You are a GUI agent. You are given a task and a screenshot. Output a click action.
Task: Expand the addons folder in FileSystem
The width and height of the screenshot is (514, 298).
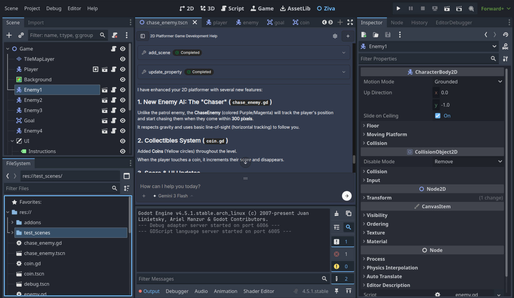click(x=12, y=222)
